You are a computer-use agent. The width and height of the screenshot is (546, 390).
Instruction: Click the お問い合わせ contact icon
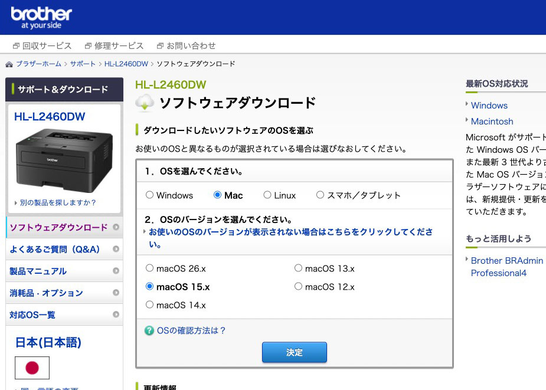pos(159,45)
